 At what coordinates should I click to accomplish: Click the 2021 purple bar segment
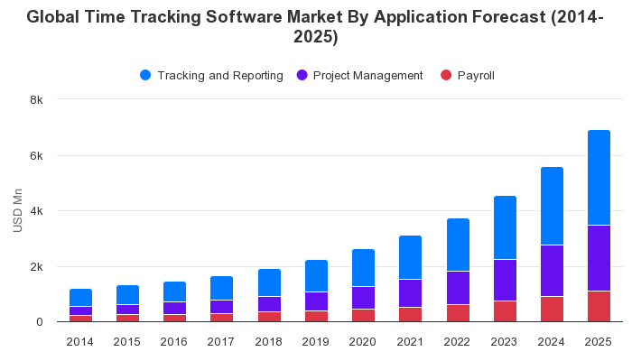[410, 293]
